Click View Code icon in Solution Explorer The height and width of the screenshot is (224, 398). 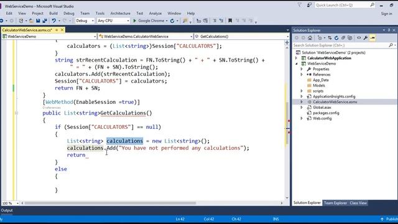click(359, 38)
